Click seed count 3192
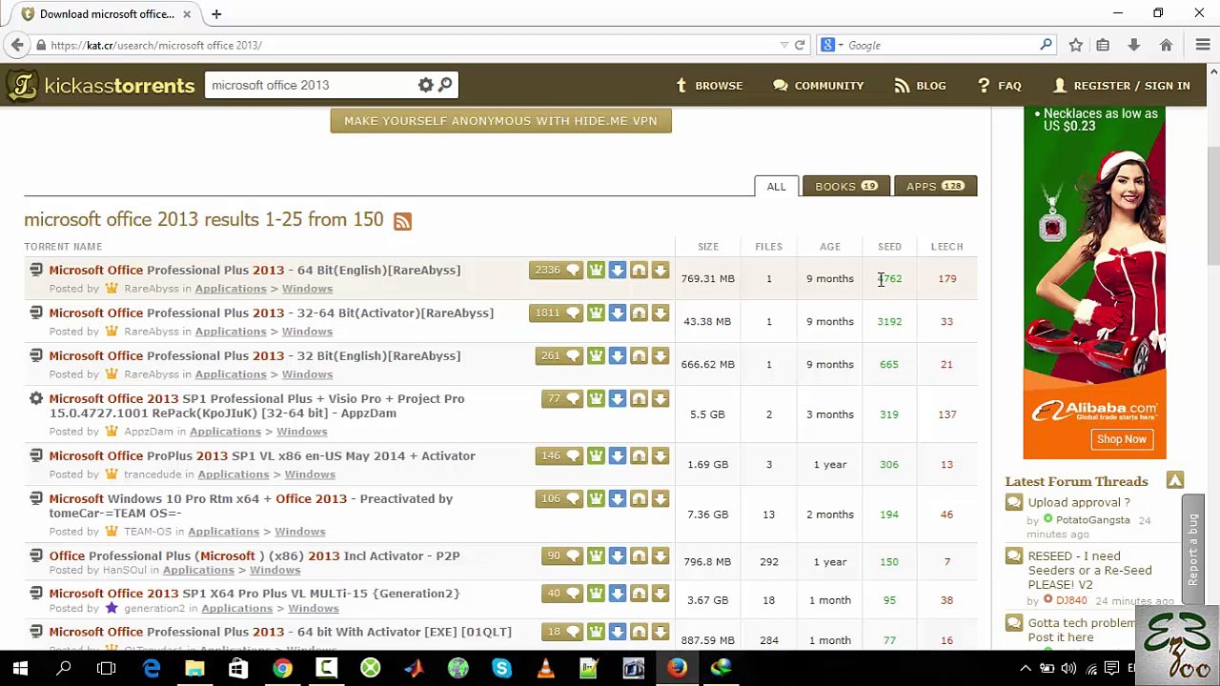Viewport: 1220px width, 686px height. tap(889, 322)
